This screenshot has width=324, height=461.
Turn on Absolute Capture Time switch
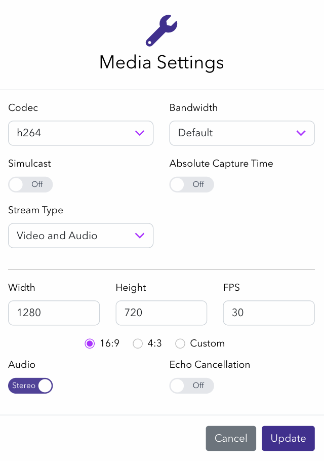point(191,184)
